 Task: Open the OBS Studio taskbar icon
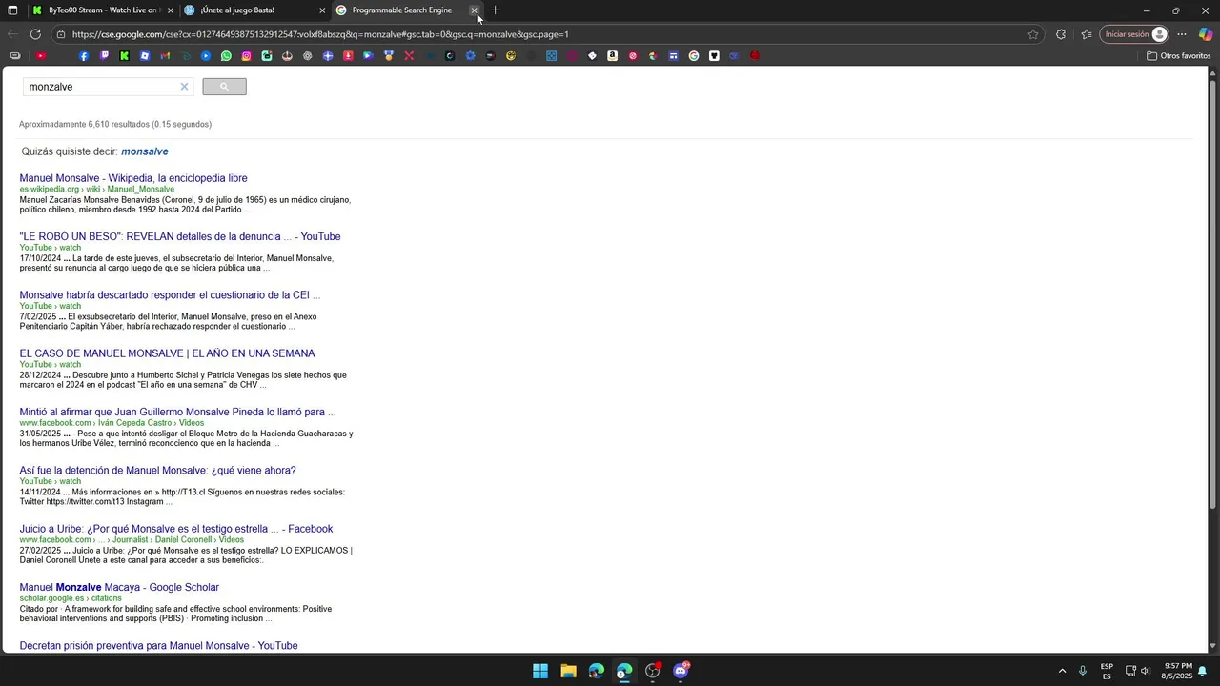(x=653, y=671)
